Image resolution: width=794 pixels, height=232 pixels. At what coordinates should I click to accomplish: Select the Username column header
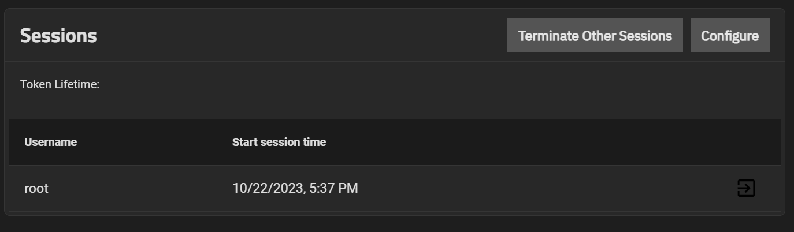coord(51,142)
